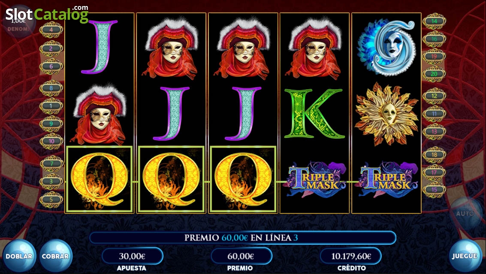Click the green K symbol
Viewport: 486px width, 274px height.
point(314,113)
